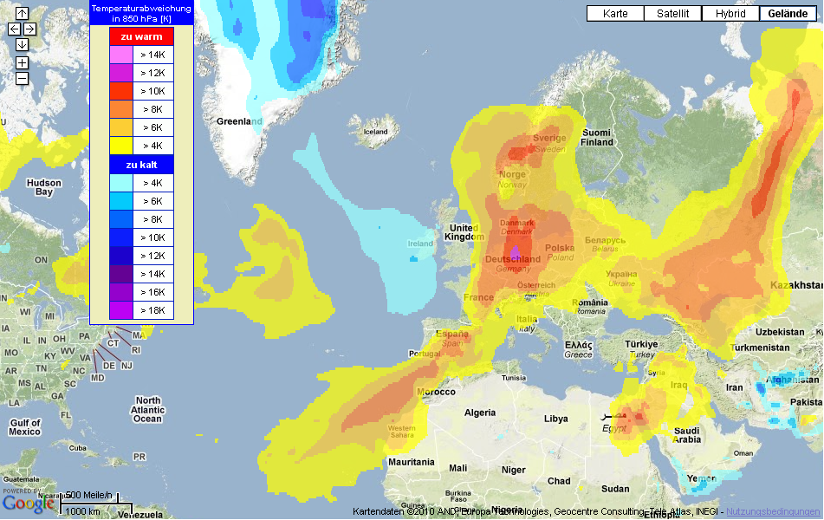The width and height of the screenshot is (824, 520).
Task: Click the Ireland label on the map
Action: (x=420, y=244)
